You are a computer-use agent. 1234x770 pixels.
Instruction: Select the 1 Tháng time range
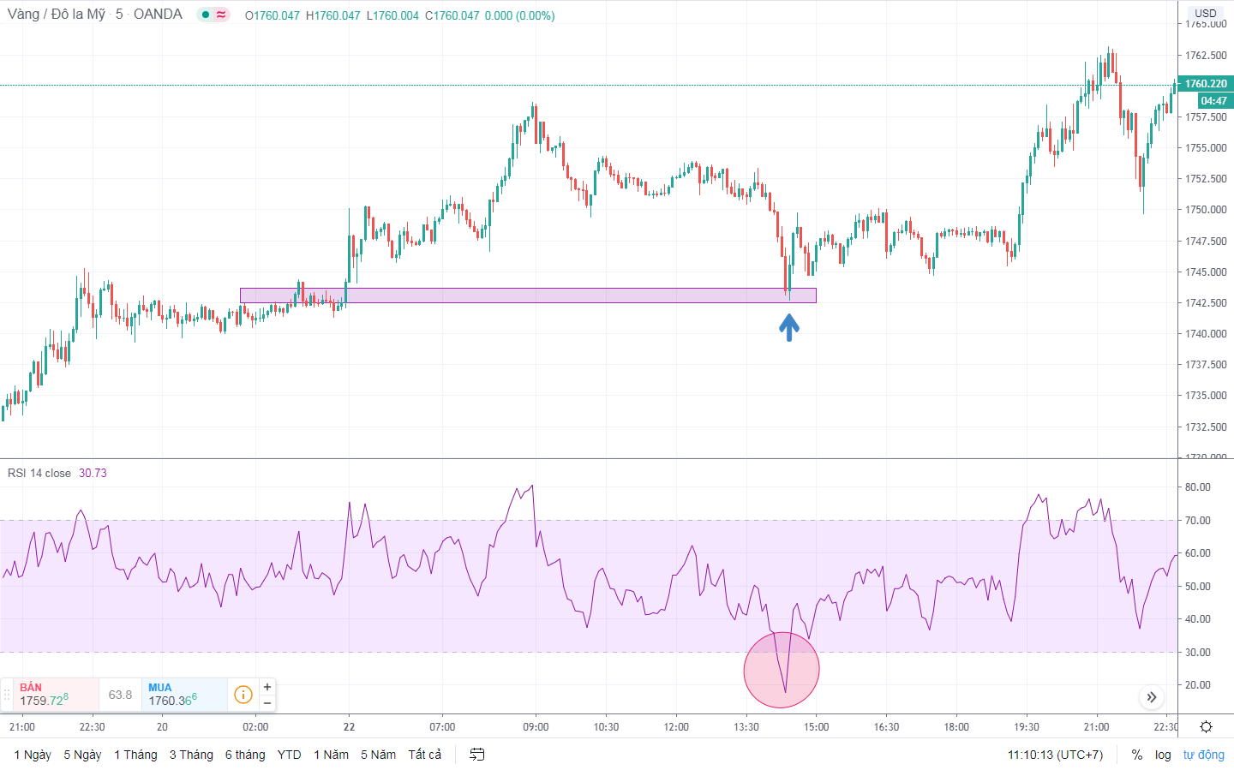[135, 755]
